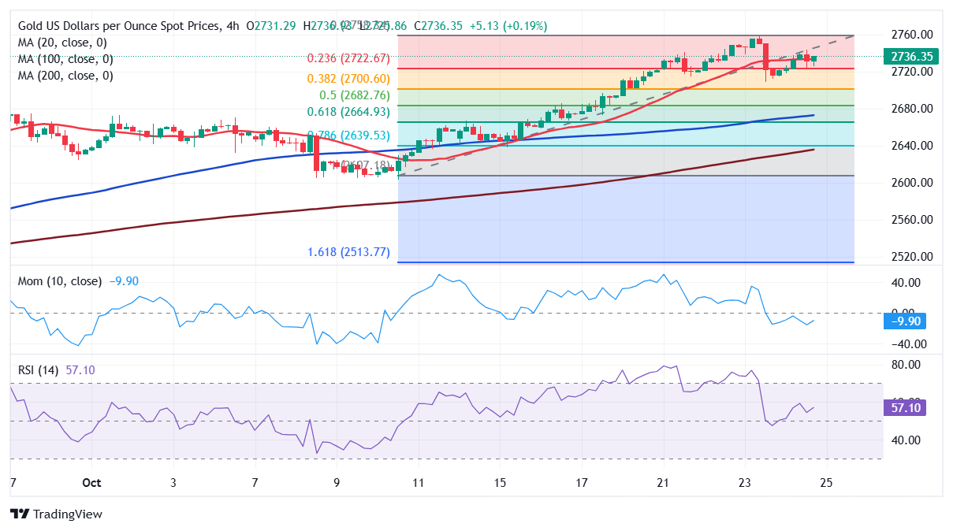This screenshot has height=531, width=953.
Task: Click the Oct label on the time axis
Action: pos(91,483)
